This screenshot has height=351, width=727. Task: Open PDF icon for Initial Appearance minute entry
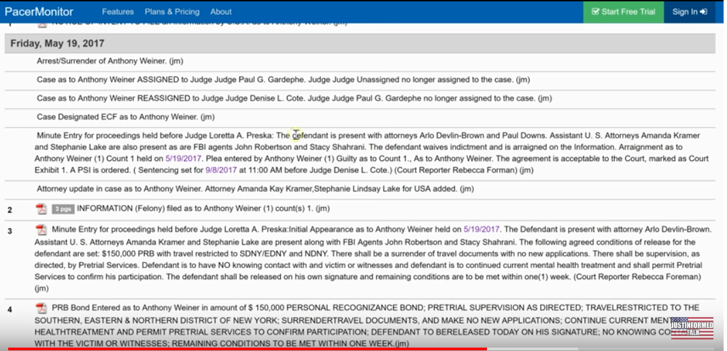point(41,230)
